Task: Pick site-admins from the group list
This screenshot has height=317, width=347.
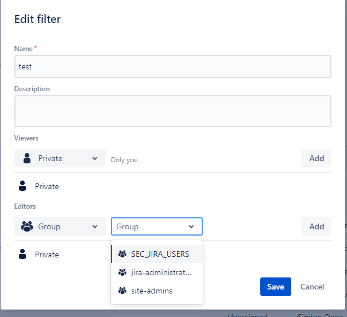Action: (152, 291)
